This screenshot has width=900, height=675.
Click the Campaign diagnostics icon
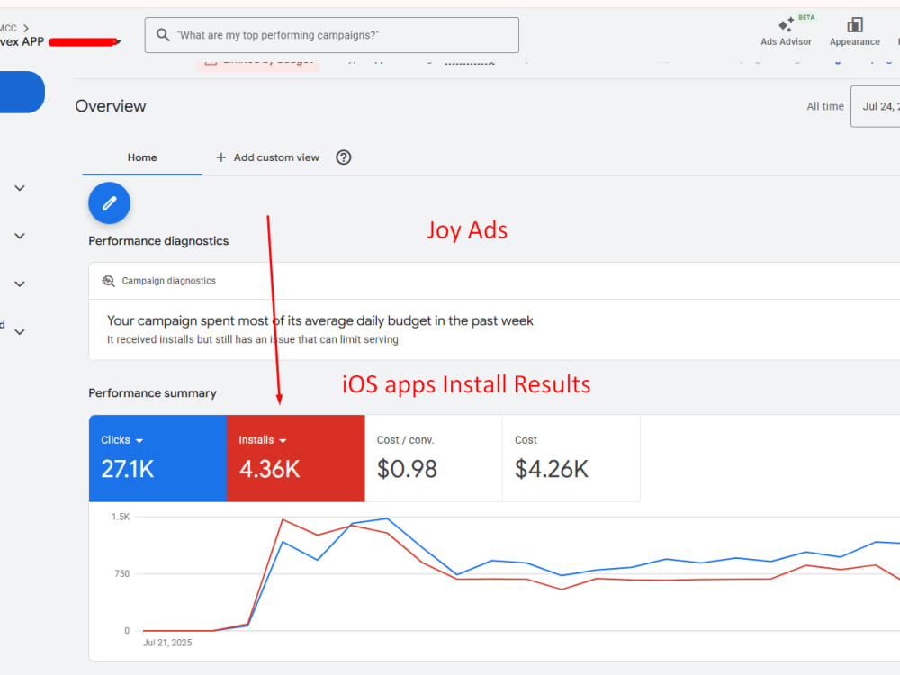[108, 281]
